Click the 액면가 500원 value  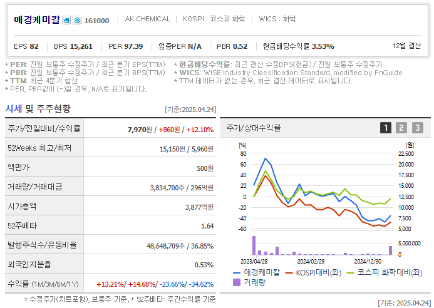tap(205, 168)
